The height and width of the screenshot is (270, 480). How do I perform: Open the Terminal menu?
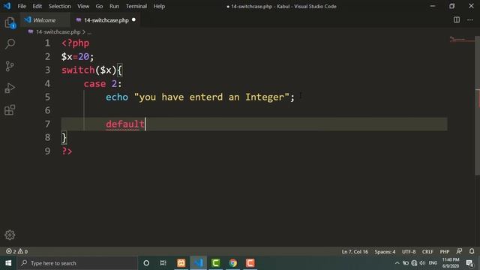coord(136,6)
